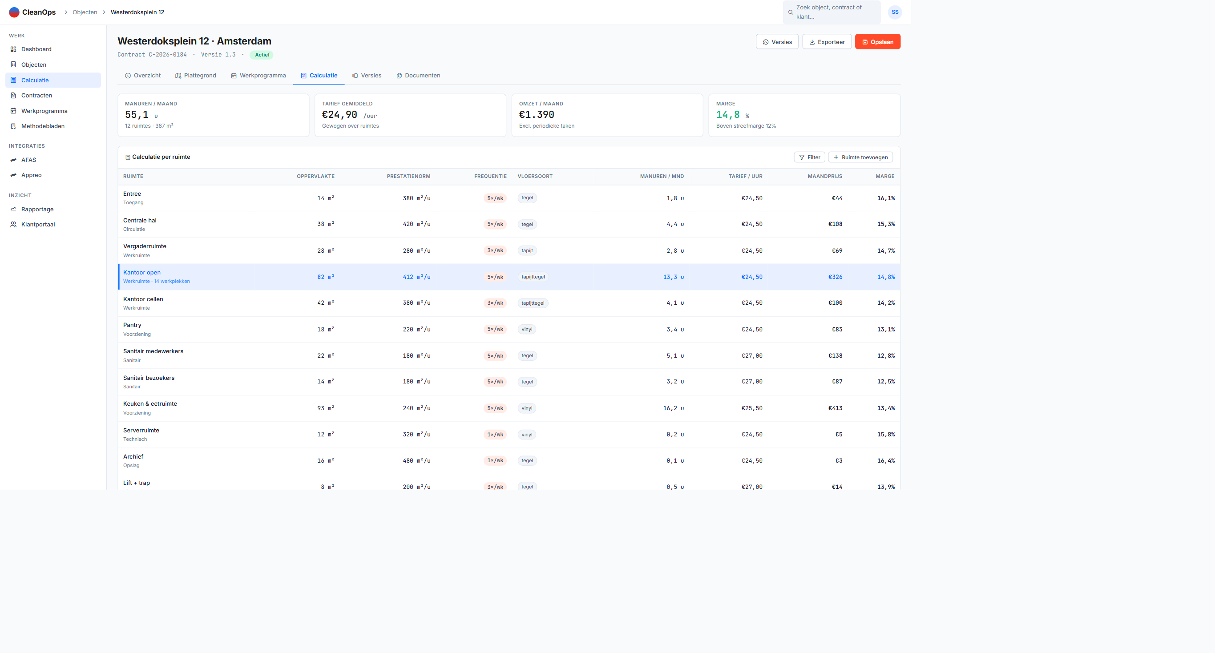Switch to the Werkprogramma tab
The height and width of the screenshot is (653, 1215).
pyautogui.click(x=258, y=76)
